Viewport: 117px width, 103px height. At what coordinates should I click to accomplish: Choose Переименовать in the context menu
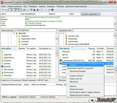(85, 89)
